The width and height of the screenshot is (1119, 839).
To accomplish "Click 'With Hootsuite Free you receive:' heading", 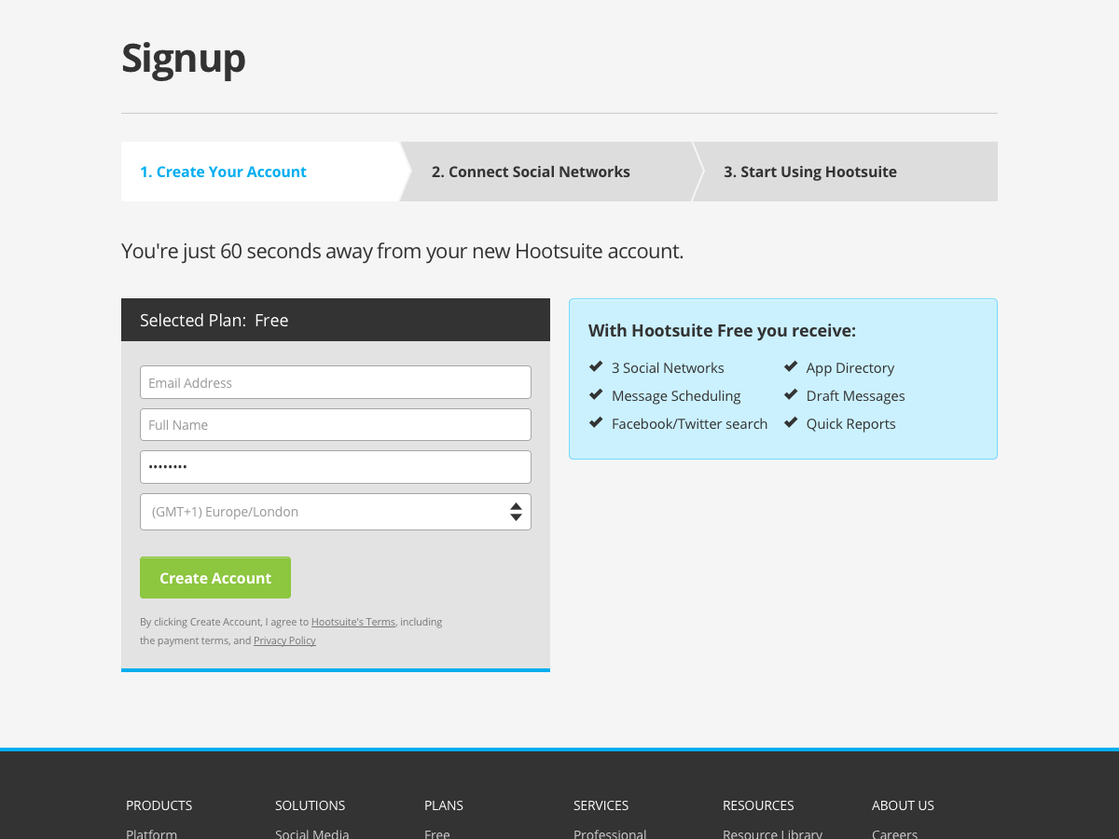I will click(722, 331).
